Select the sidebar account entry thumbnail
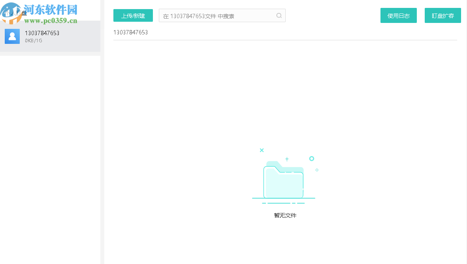This screenshot has width=467, height=264. [12, 36]
